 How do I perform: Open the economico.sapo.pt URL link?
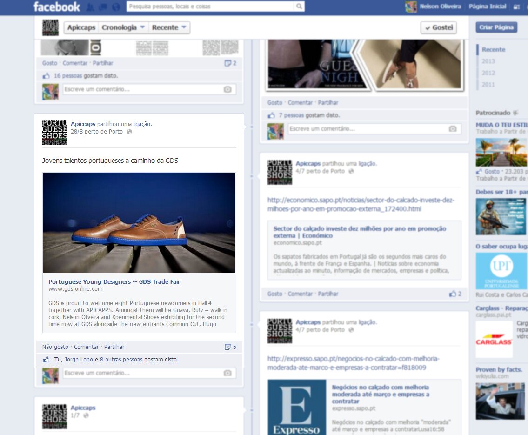361,204
